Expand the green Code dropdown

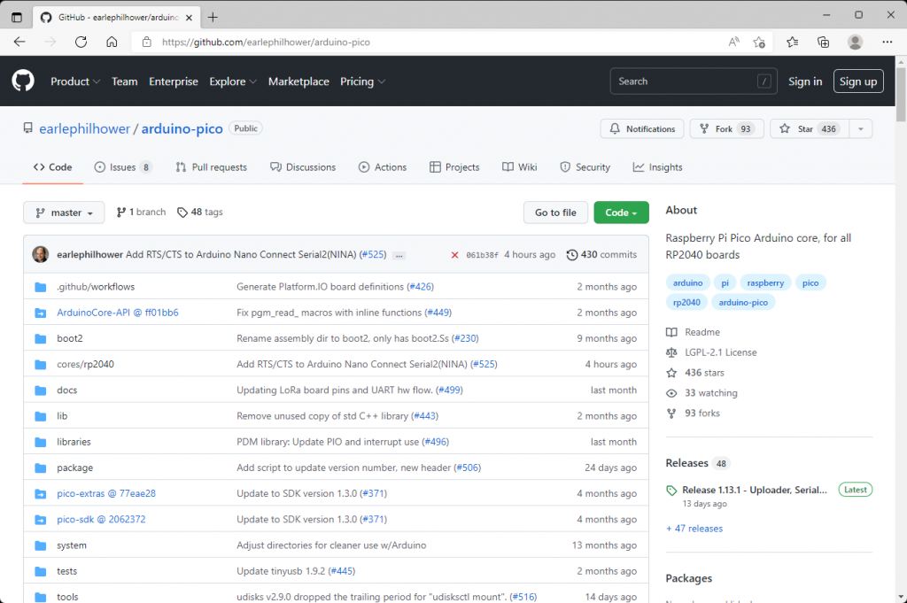pos(621,213)
